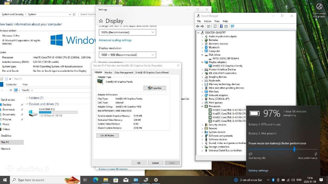This screenshot has height=184, width=328.
Task: Open File Explorer from taskbar
Action: (106, 180)
